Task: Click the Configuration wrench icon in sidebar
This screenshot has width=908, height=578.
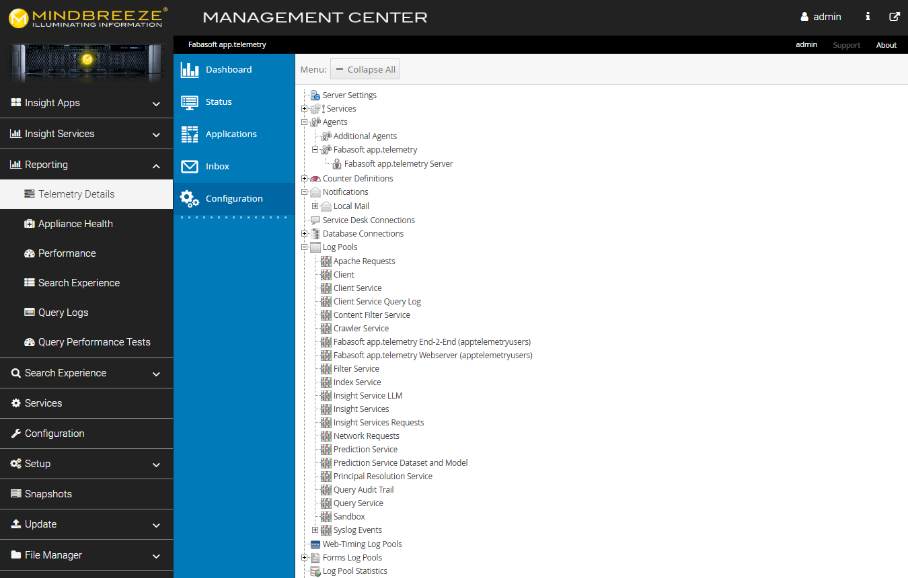Action: point(16,433)
